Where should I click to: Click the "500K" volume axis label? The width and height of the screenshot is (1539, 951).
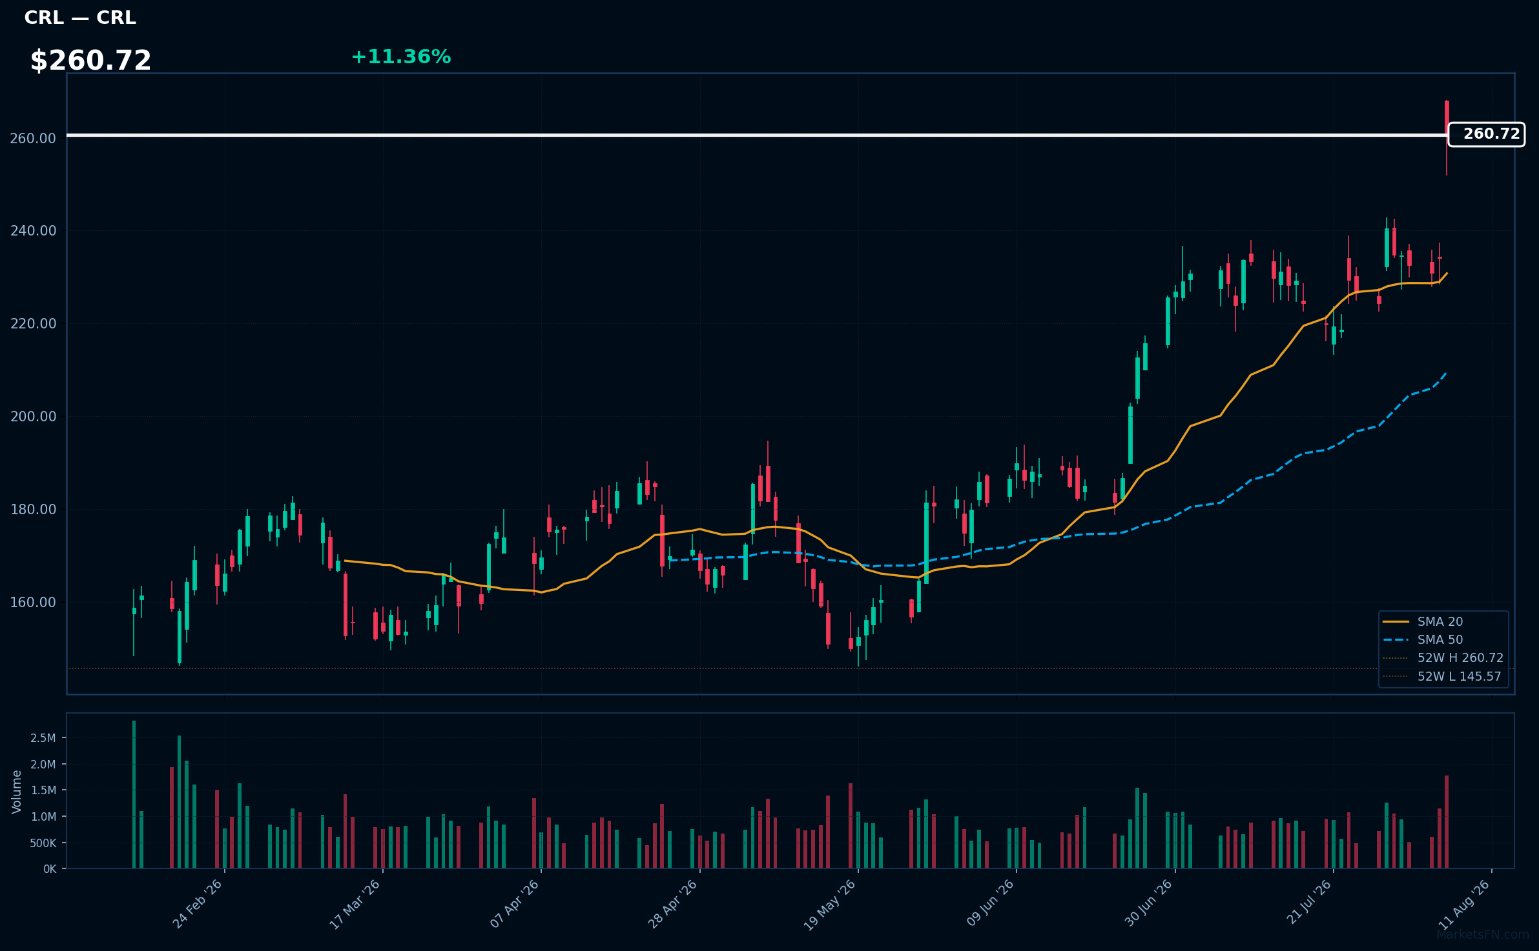(x=43, y=843)
